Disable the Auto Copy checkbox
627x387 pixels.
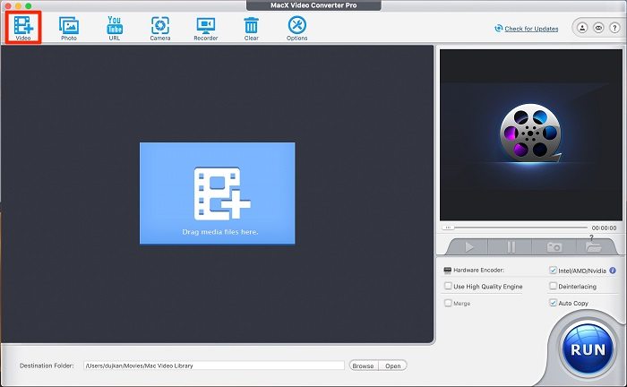553,303
